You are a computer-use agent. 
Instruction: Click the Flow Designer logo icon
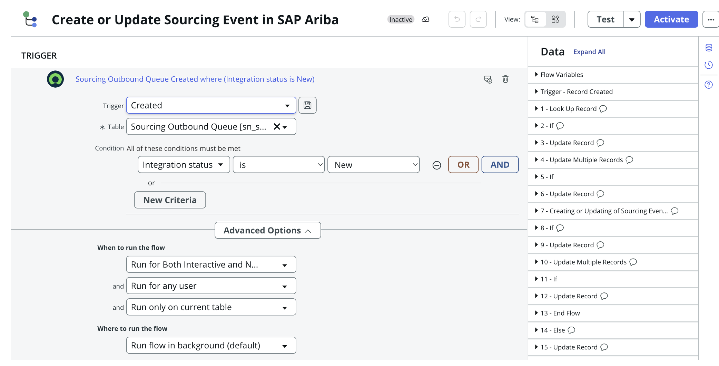coord(30,19)
